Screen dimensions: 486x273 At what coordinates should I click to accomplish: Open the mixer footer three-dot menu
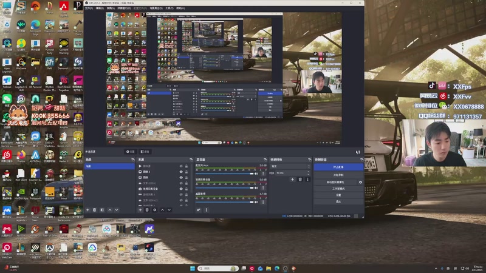pyautogui.click(x=207, y=210)
